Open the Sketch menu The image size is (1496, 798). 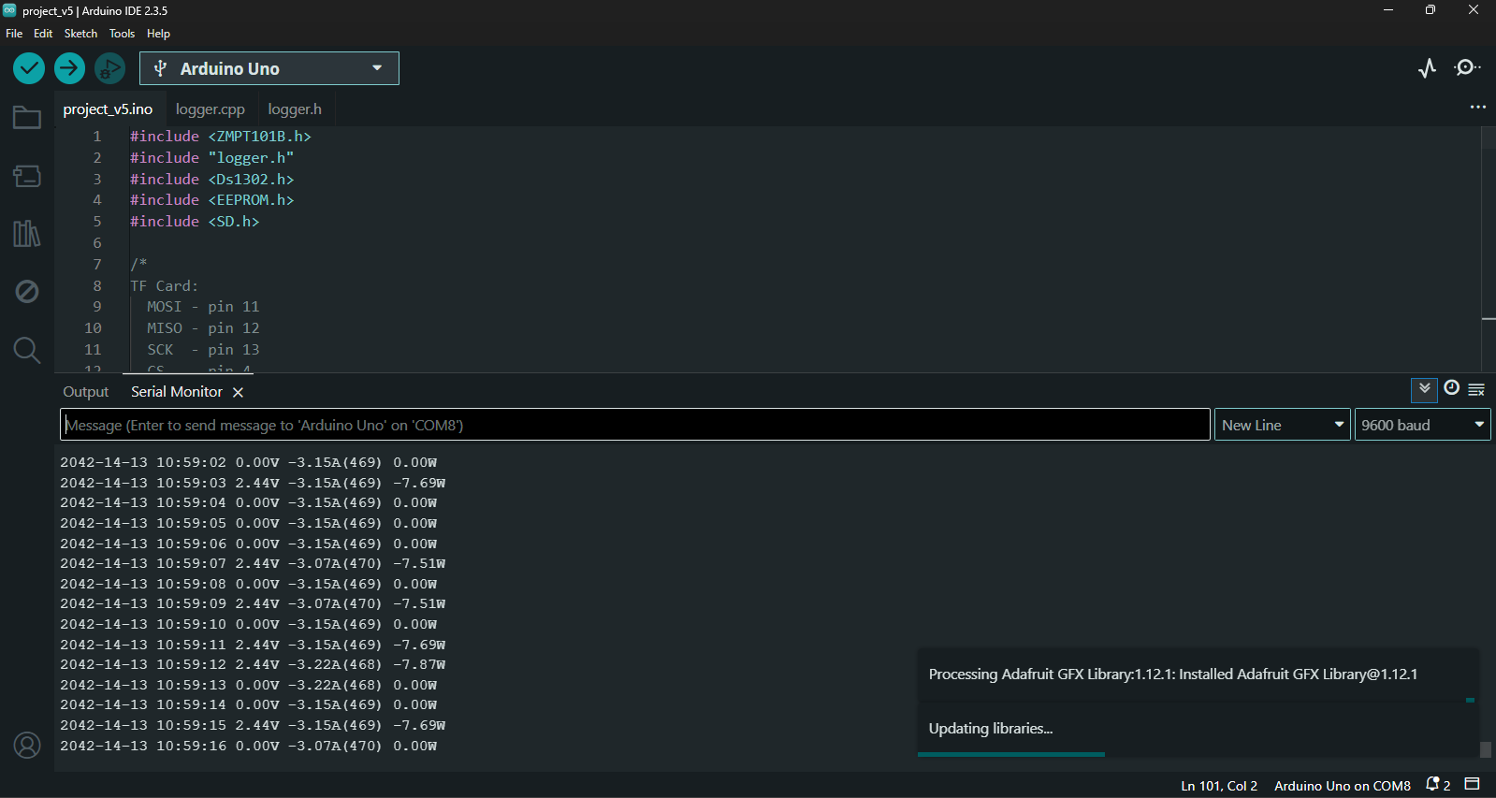click(x=80, y=34)
